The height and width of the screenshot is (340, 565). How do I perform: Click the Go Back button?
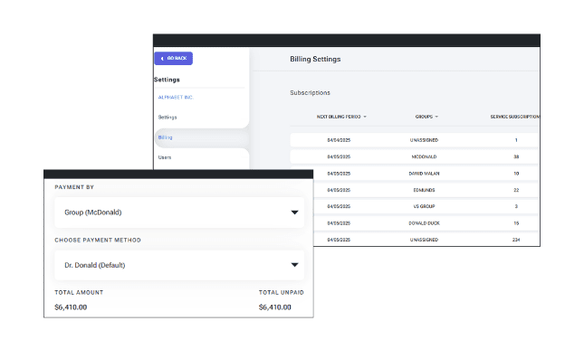pos(173,58)
